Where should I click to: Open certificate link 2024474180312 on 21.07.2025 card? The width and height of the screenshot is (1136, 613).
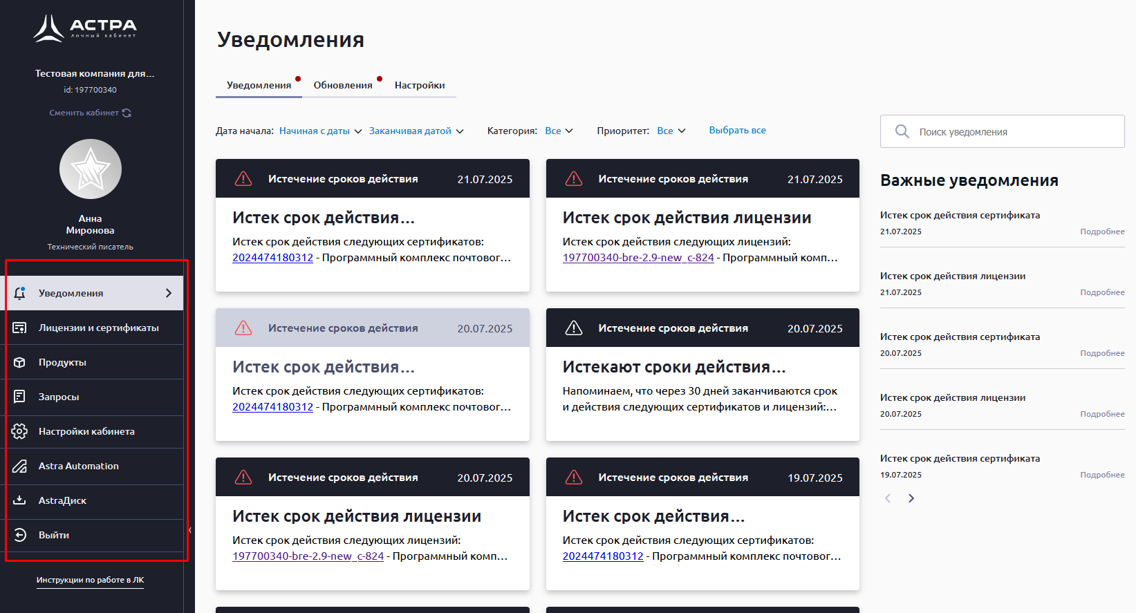272,258
